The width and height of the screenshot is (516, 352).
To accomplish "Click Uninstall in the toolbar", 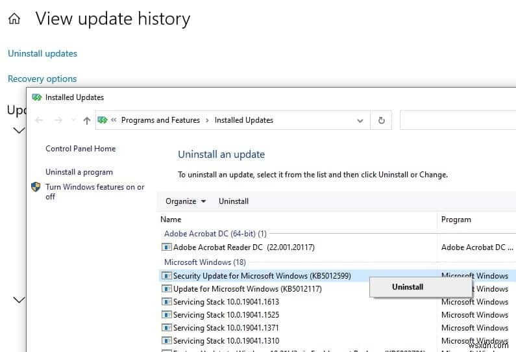I will tap(234, 201).
